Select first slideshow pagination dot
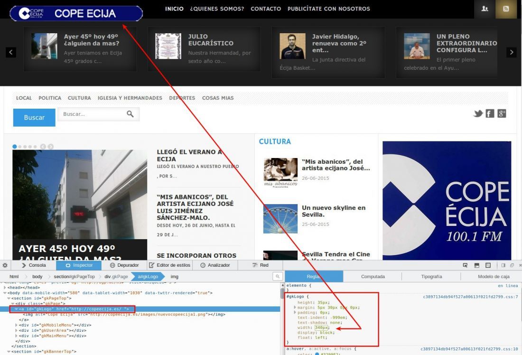The width and height of the screenshot is (522, 355). coord(15,147)
